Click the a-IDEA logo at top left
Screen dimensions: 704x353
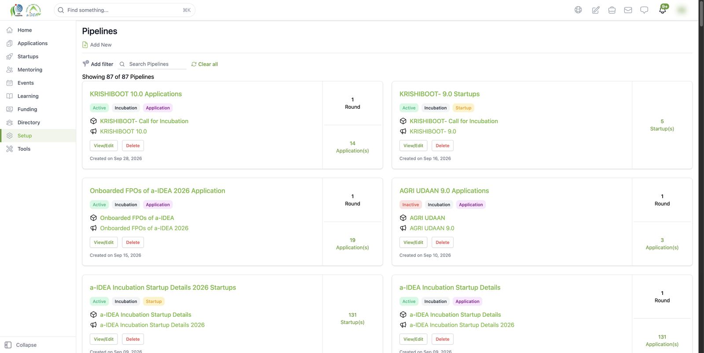click(33, 10)
